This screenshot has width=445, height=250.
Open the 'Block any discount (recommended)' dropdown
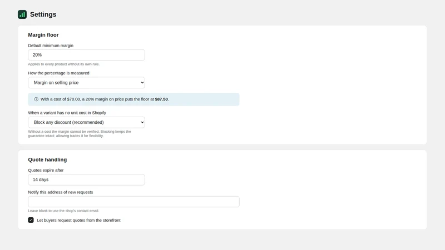[86, 122]
